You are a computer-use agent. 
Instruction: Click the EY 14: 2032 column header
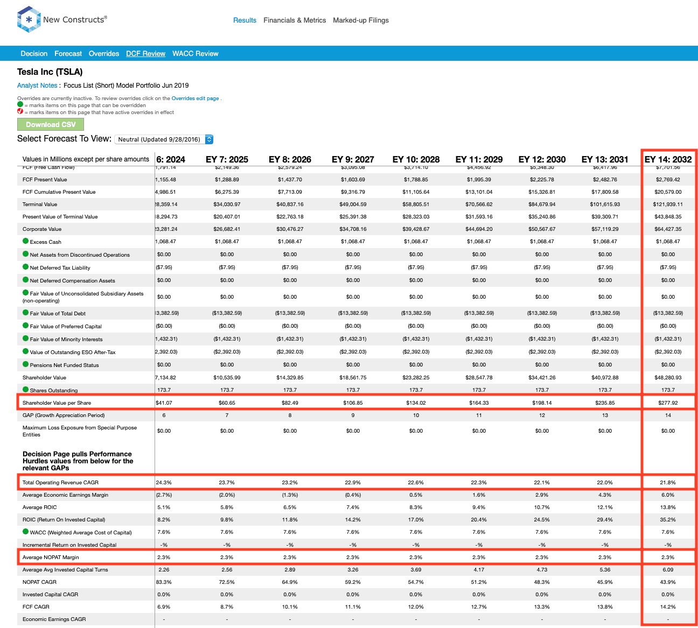click(668, 159)
